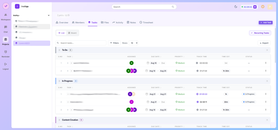Add a task with To Do section plus icon

point(267,50)
